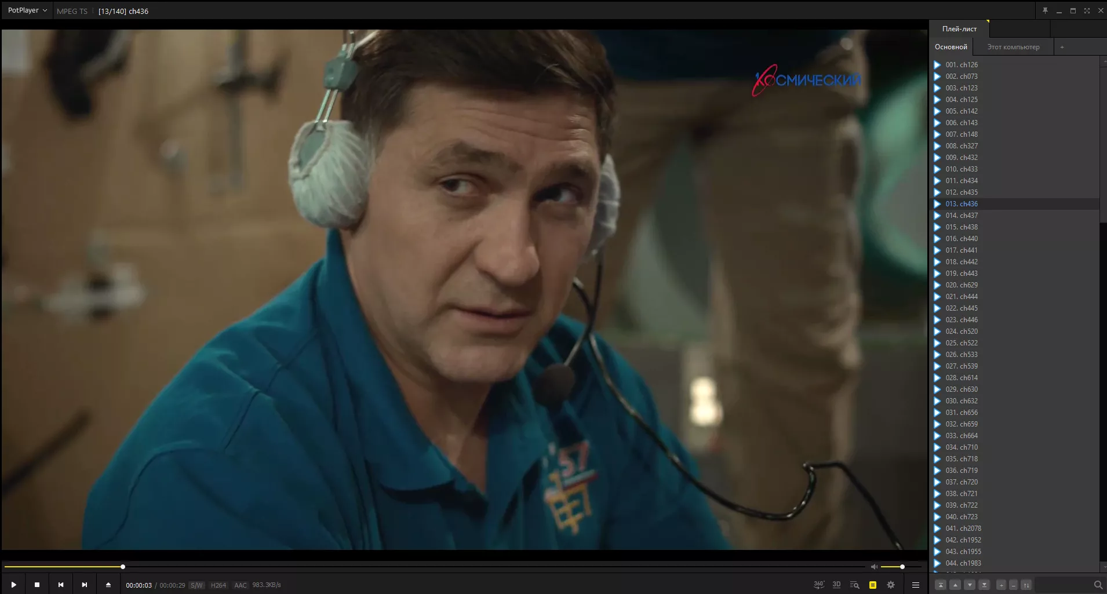This screenshot has height=594, width=1107.
Task: Select the Основной playlist tab
Action: (951, 47)
